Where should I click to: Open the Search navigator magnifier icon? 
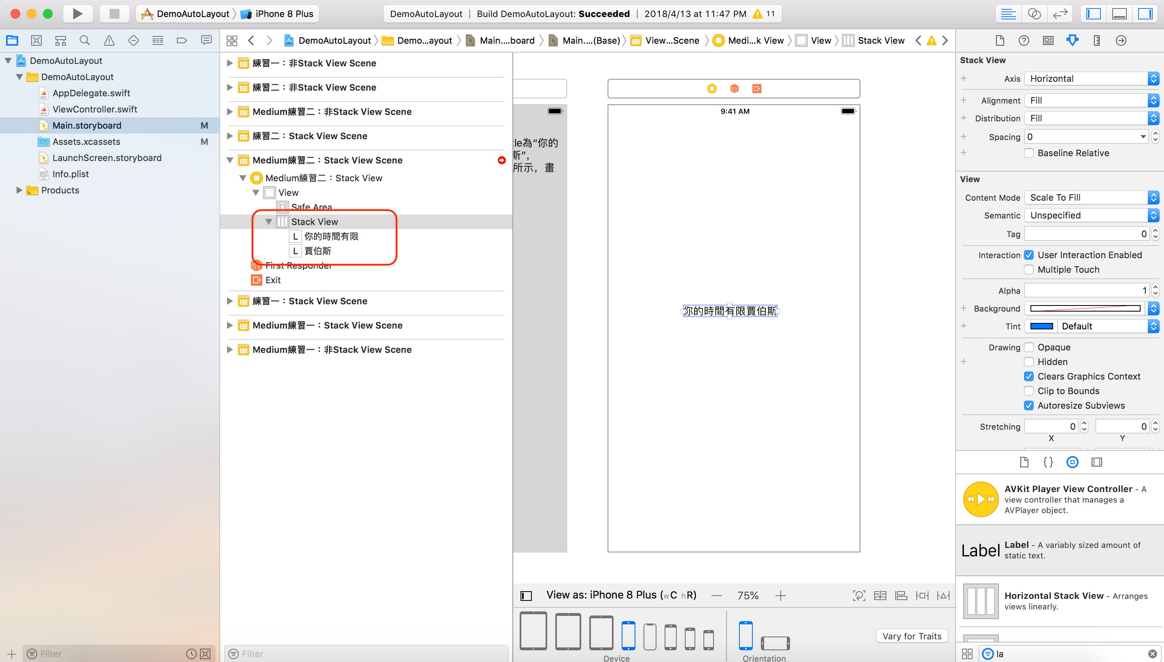tap(85, 40)
